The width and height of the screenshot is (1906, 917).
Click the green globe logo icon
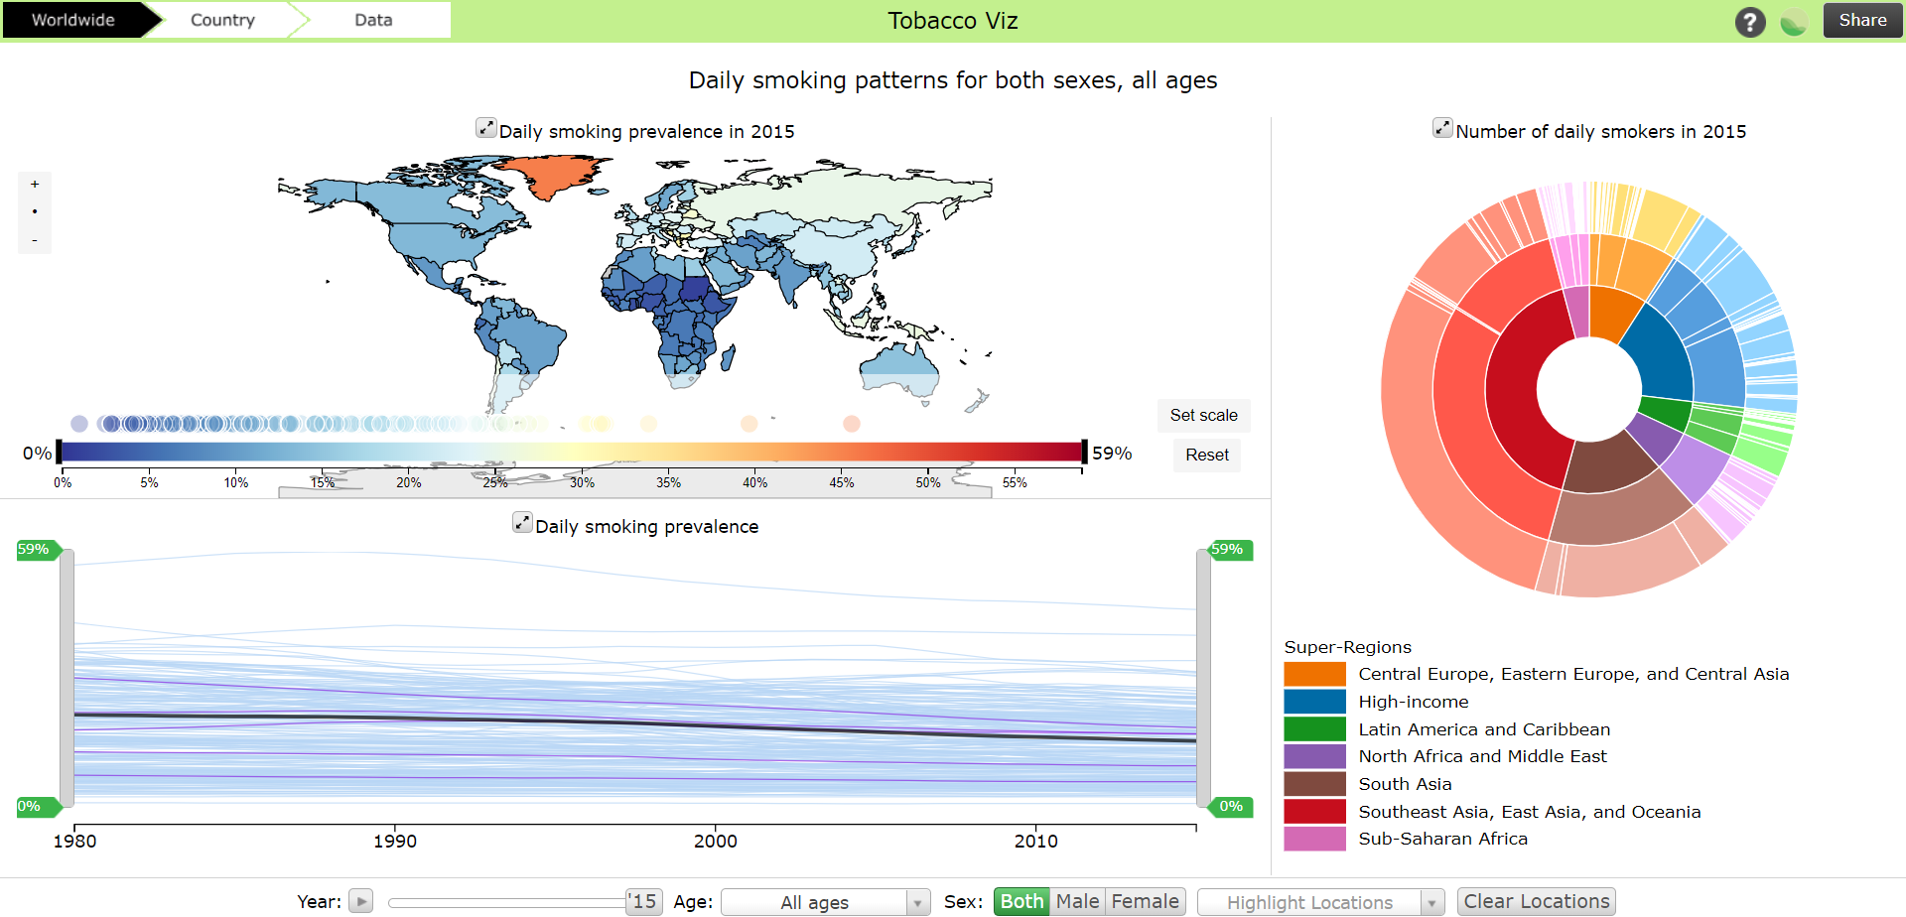[1794, 22]
